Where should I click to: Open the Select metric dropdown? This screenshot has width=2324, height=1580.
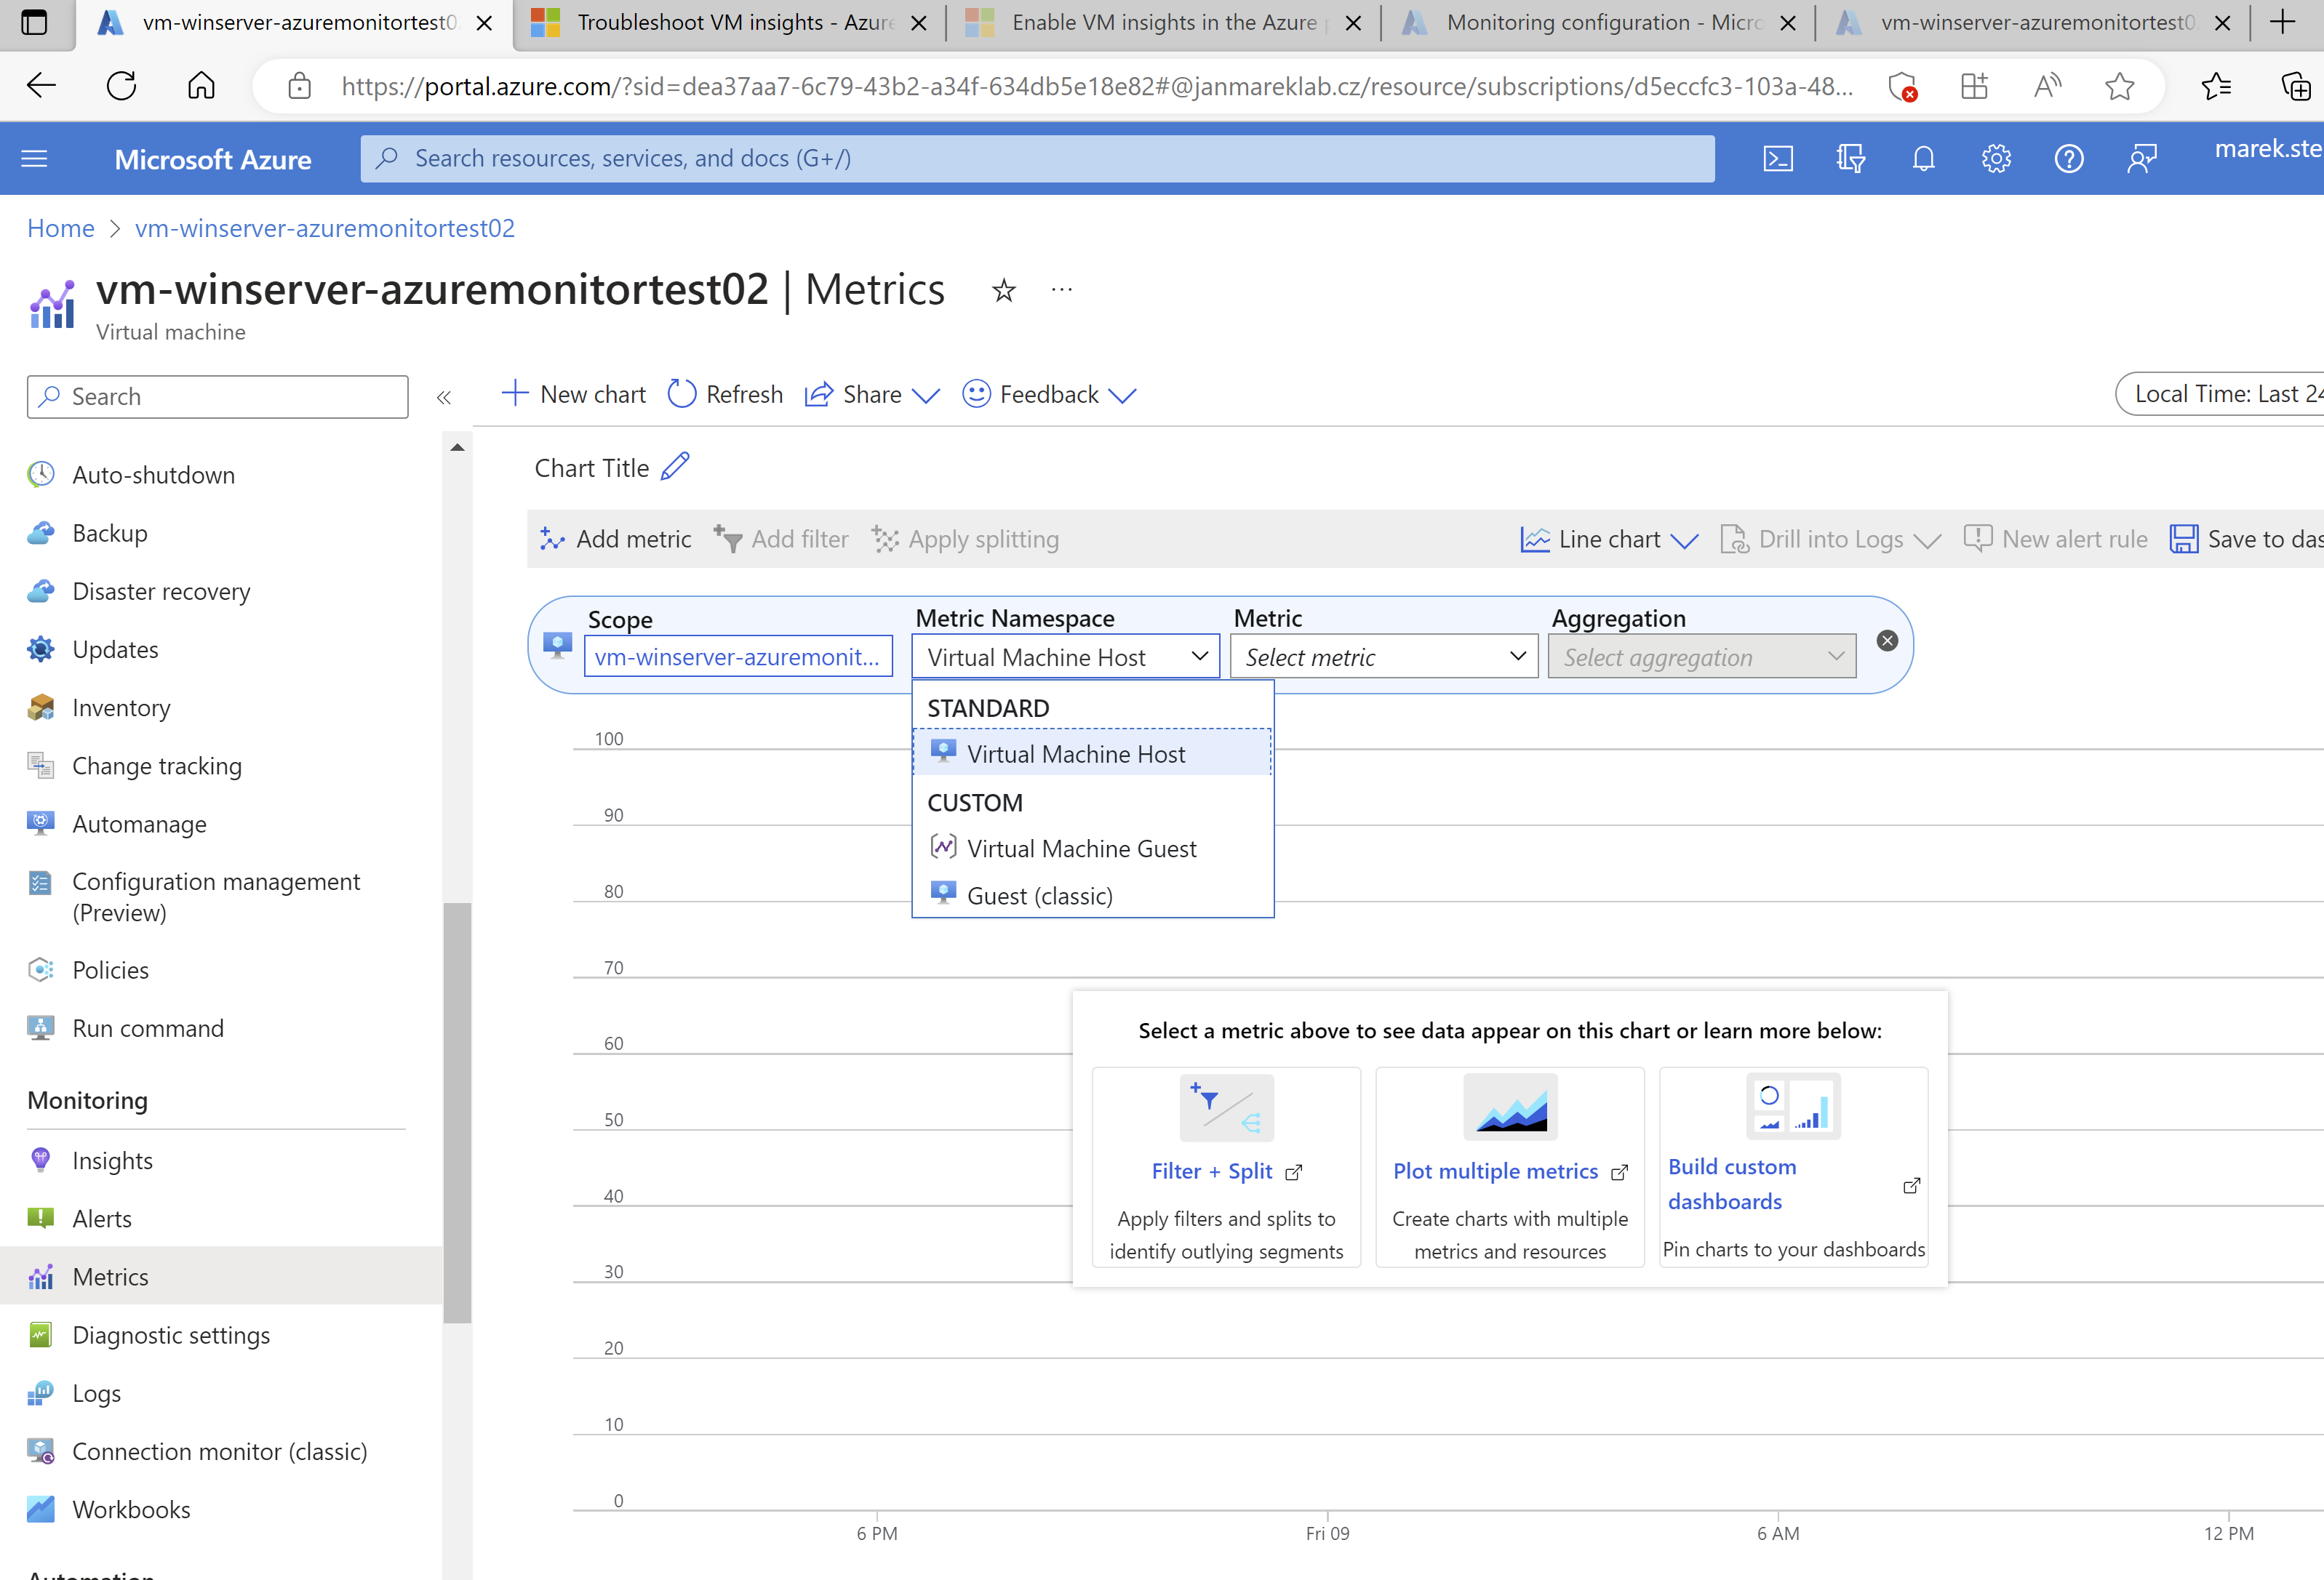pos(1384,657)
